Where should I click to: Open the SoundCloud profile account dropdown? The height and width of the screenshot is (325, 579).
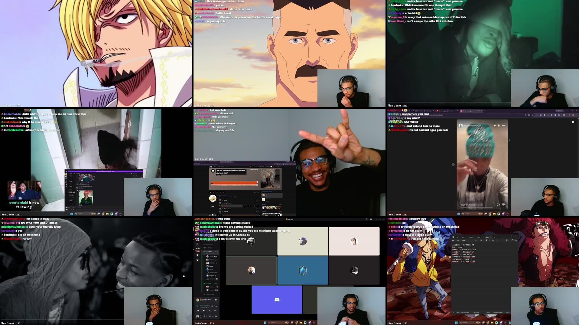pos(271,167)
